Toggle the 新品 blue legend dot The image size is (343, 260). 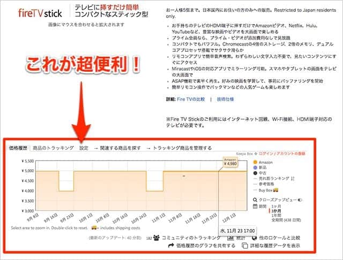coord(255,167)
